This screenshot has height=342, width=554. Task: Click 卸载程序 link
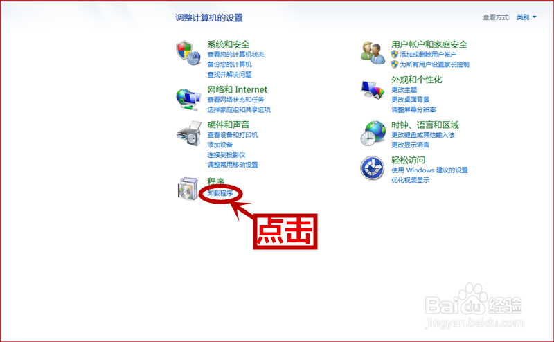(x=220, y=193)
